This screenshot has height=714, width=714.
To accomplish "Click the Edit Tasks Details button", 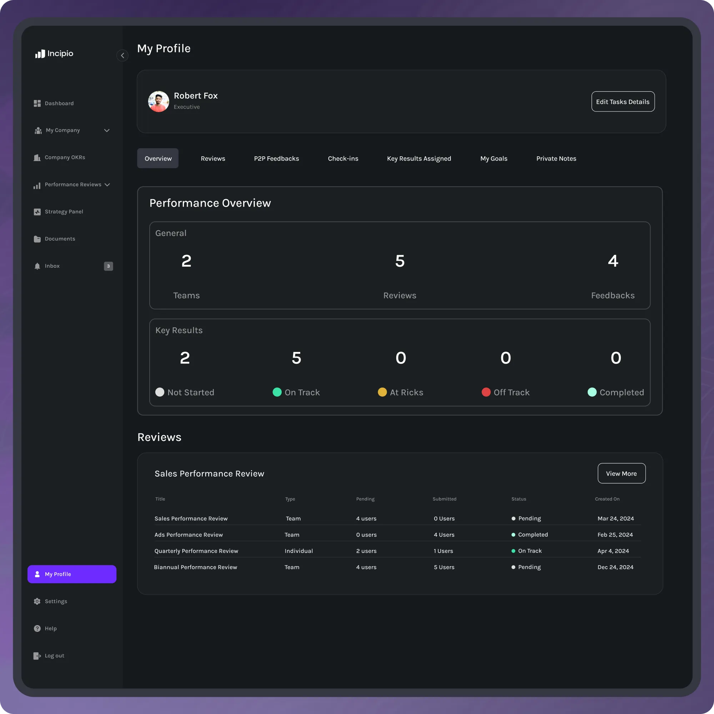I will (623, 102).
